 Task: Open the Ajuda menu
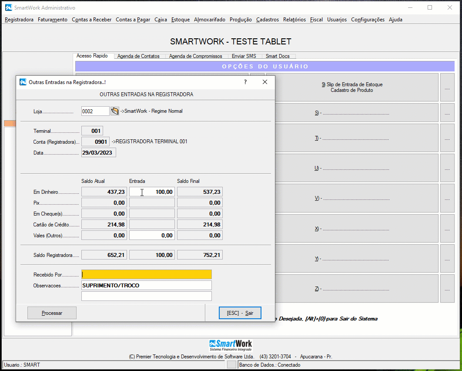pos(395,20)
